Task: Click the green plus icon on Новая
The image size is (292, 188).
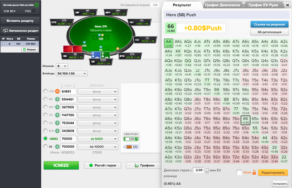Action: coord(24,50)
